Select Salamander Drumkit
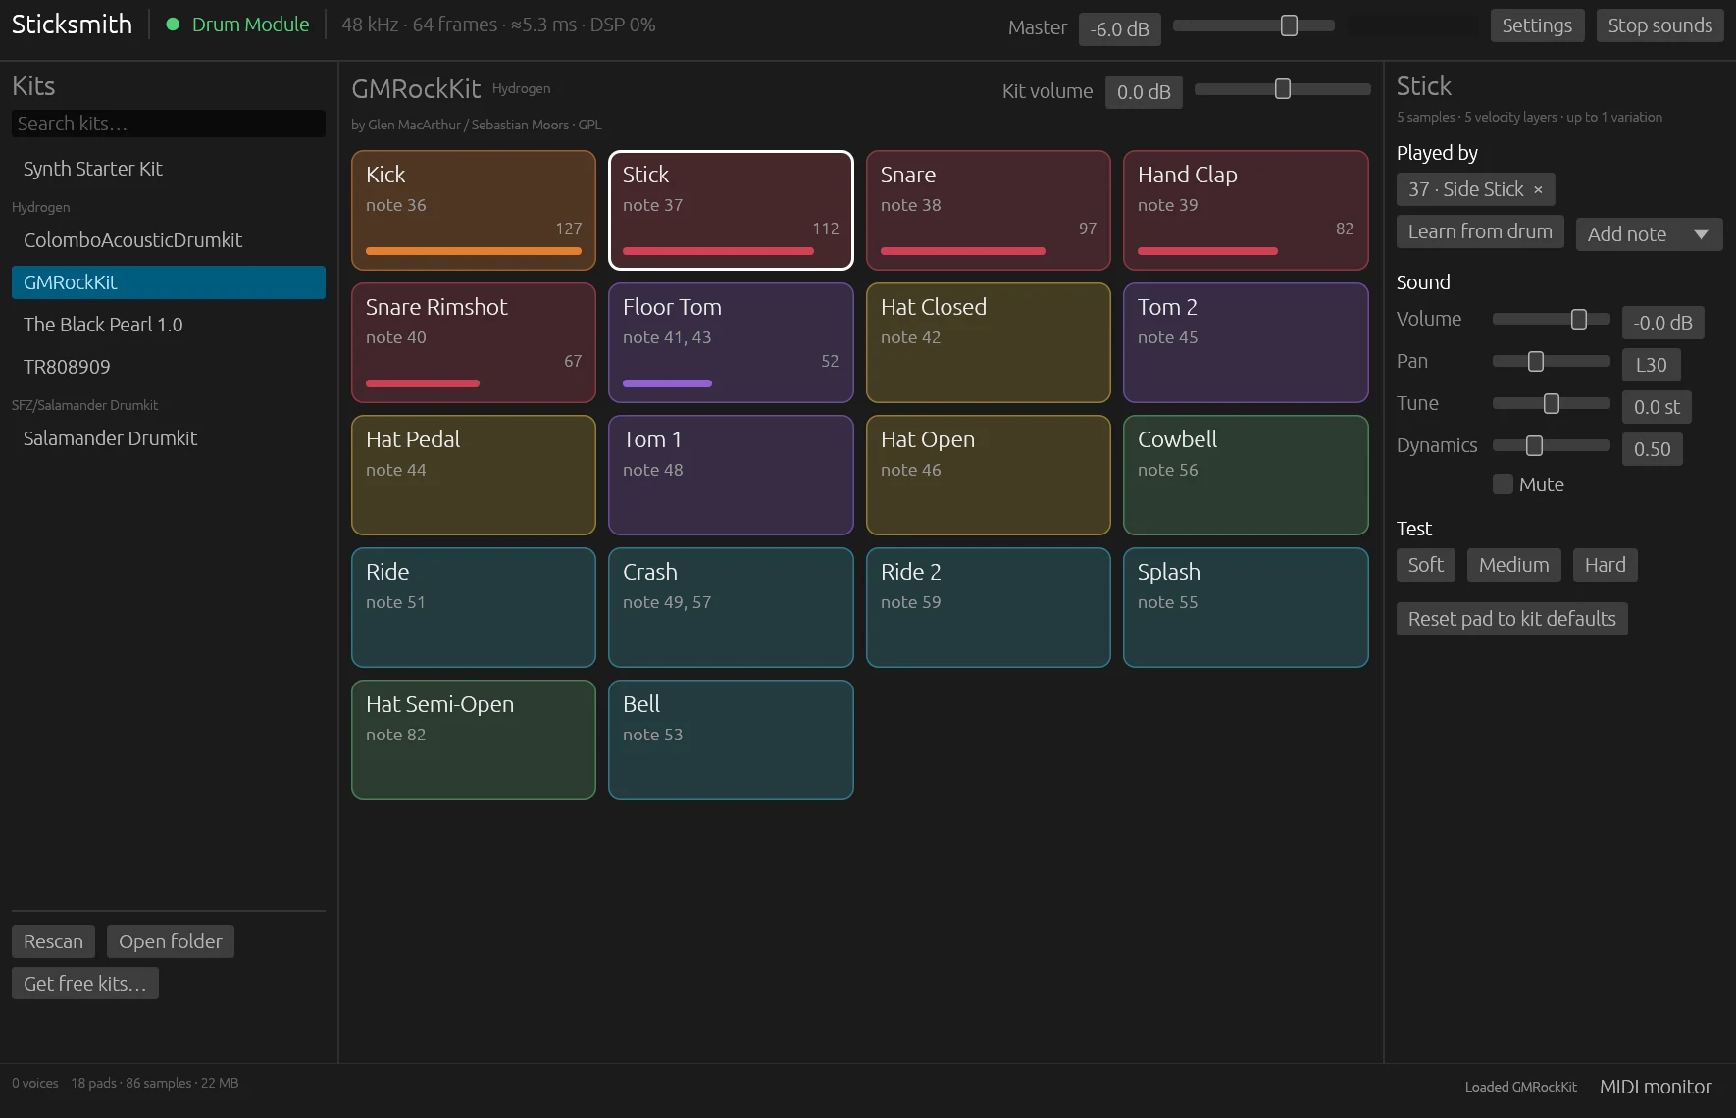1736x1118 pixels. pyautogui.click(x=169, y=438)
